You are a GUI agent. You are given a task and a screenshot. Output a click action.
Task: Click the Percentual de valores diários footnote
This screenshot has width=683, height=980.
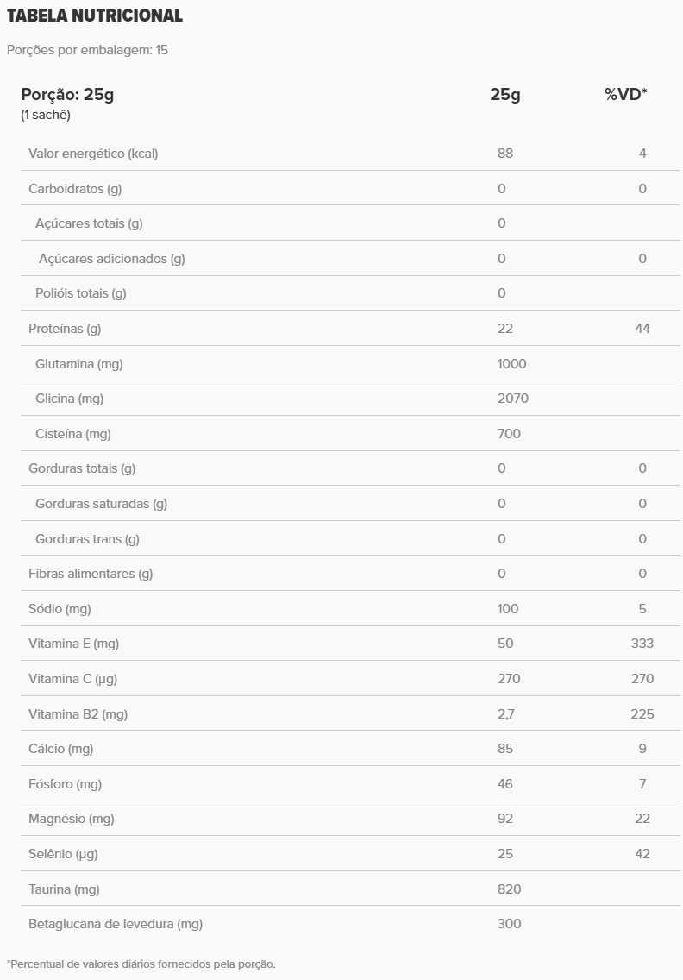point(141,964)
